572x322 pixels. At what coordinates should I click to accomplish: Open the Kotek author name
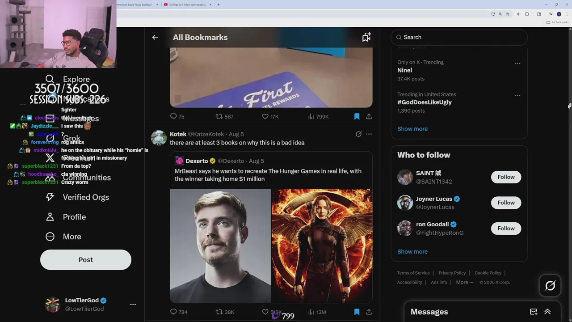coord(178,134)
